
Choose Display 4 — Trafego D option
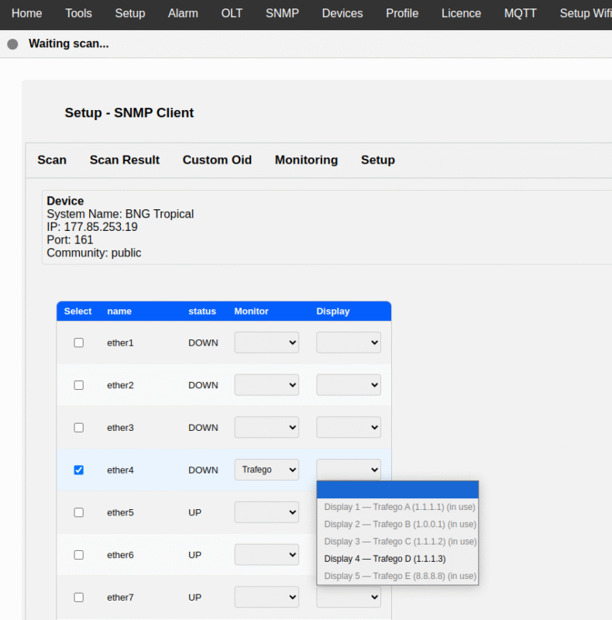[384, 559]
